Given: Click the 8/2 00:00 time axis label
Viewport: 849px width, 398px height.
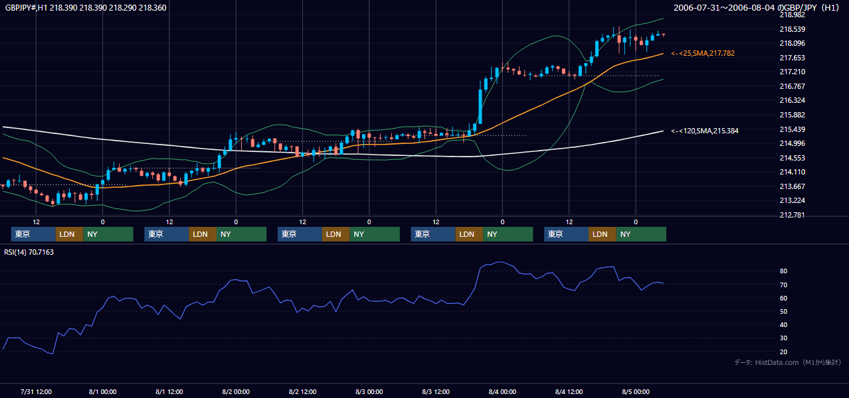Looking at the screenshot, I should click(x=236, y=392).
